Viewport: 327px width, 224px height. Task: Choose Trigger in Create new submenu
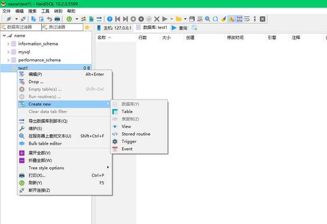(x=139, y=141)
